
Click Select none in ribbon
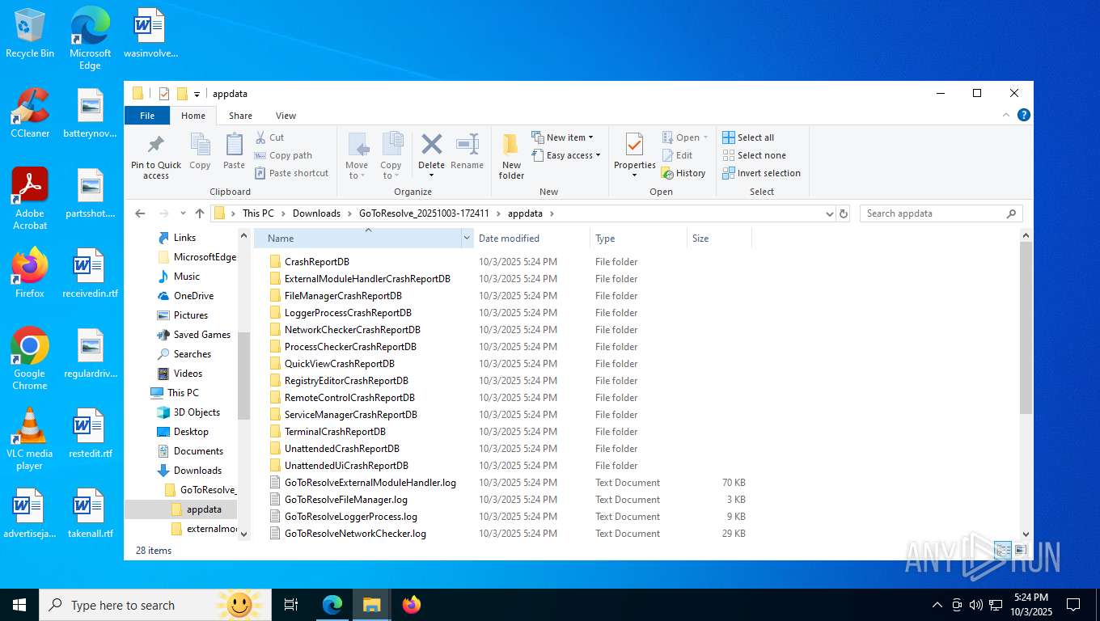tap(754, 155)
